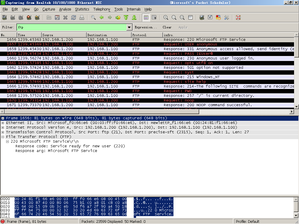Image resolution: width=299 pixels, height=224 pixels.
Task: Click the ftp filter input field
Action: (72, 27)
